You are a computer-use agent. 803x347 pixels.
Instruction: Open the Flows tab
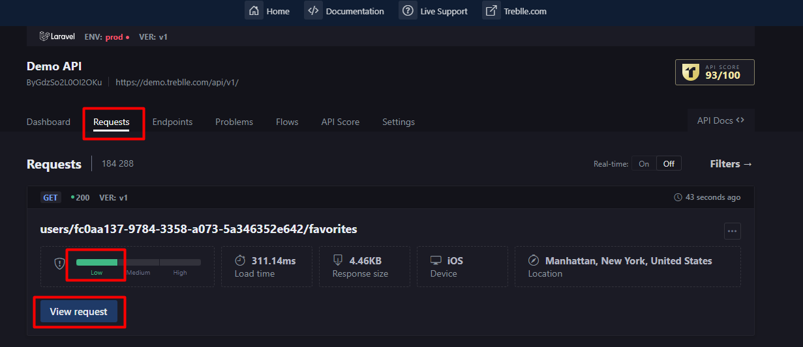point(287,122)
